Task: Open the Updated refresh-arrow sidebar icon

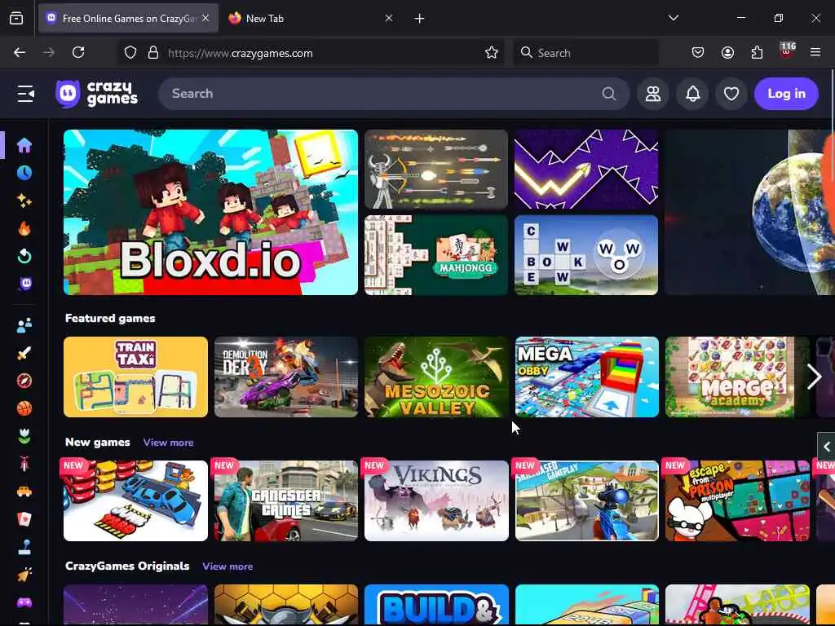Action: coord(24,256)
